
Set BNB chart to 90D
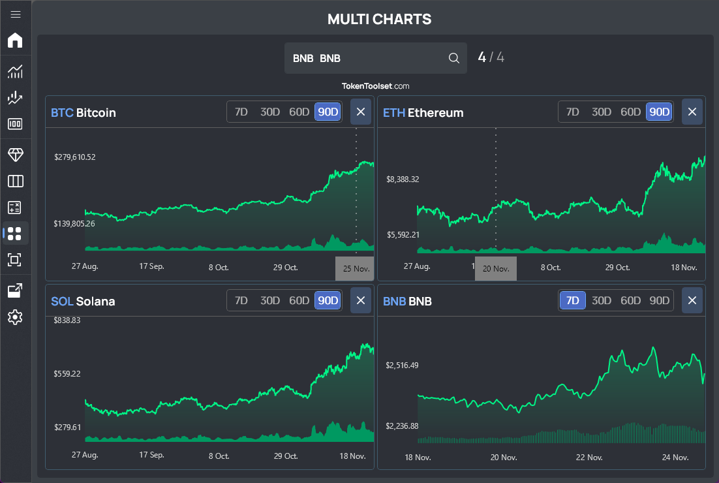coord(660,300)
